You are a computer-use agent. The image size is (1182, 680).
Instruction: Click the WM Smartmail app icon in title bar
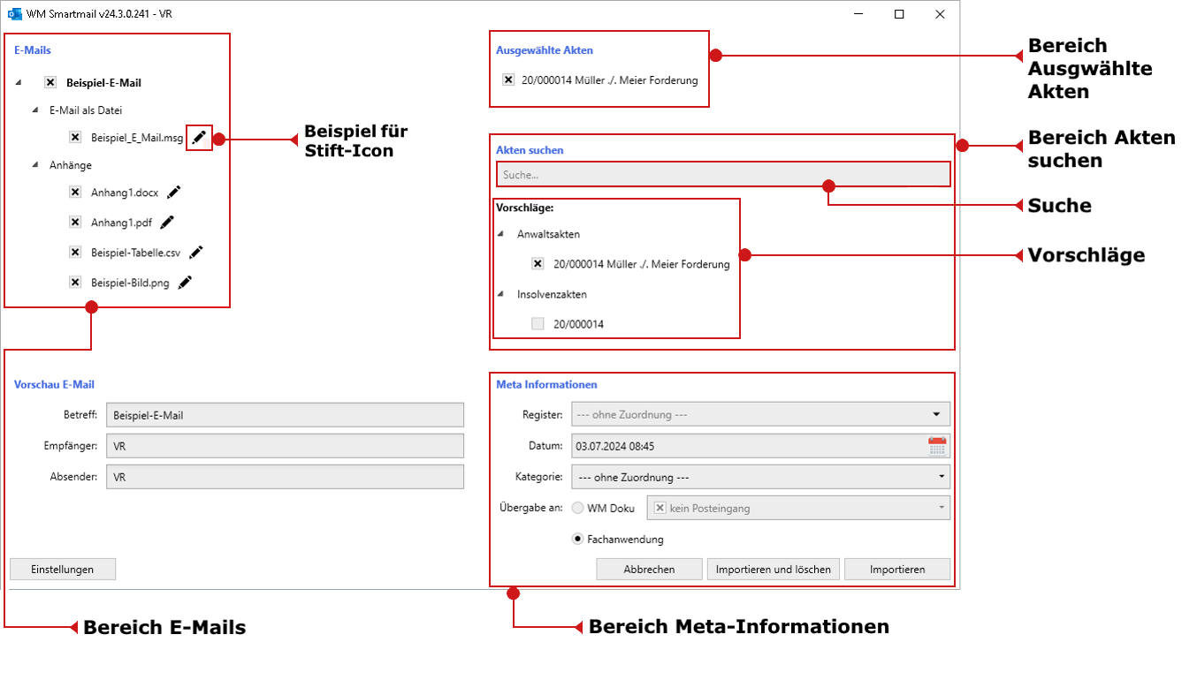pyautogui.click(x=14, y=14)
